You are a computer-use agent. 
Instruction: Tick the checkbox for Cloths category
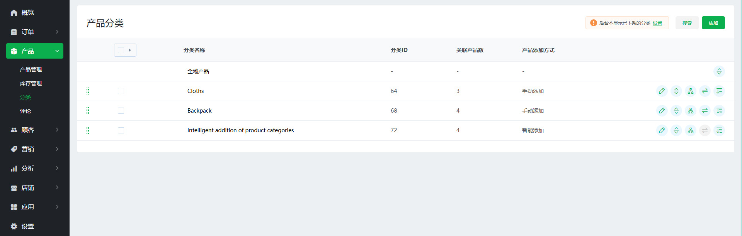pyautogui.click(x=121, y=91)
